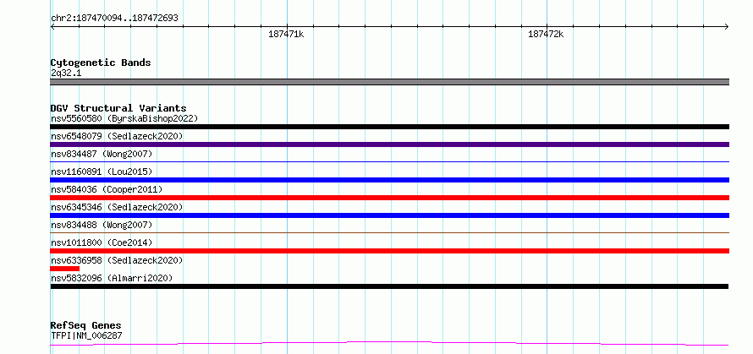
Task: Click the TFPI|NM_006287 gene label
Action: 86,335
